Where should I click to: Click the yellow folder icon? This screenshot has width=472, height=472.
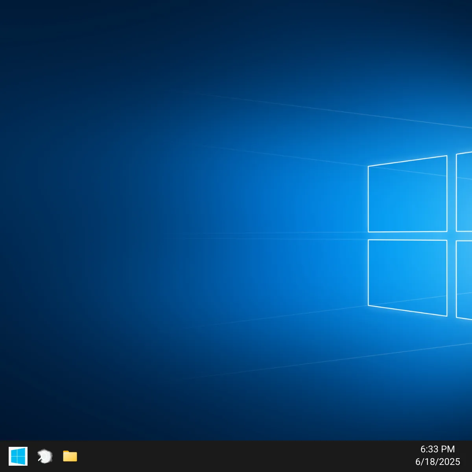click(70, 456)
